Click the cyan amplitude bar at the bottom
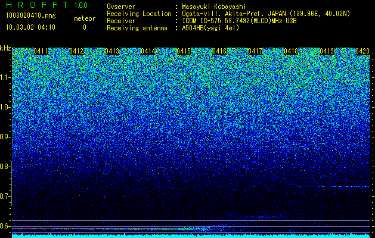Image resolution: width=375 pixels, height=238 pixels. tap(191, 236)
